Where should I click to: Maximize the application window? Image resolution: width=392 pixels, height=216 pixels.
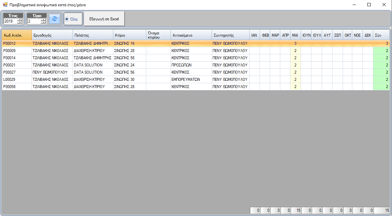[x=369, y=5]
